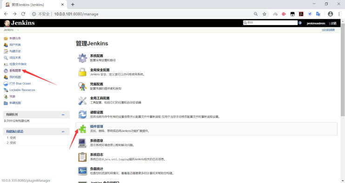Viewport: 345px width, 183px height.
Task: Click the zoom magnifier icon in the address bar
Action: 255,14
